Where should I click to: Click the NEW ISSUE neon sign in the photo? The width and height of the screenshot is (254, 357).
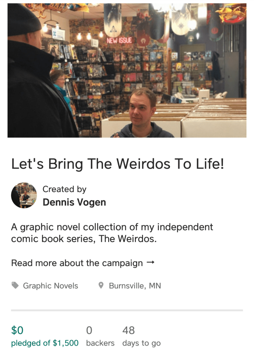(x=119, y=40)
